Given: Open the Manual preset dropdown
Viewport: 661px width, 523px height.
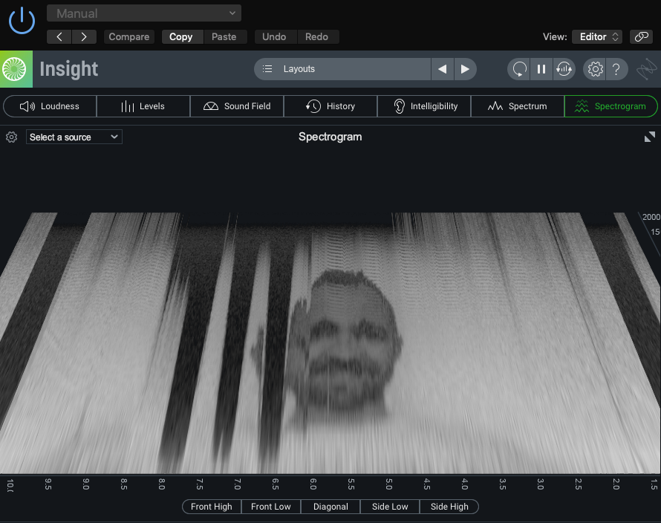Looking at the screenshot, I should pos(144,13).
